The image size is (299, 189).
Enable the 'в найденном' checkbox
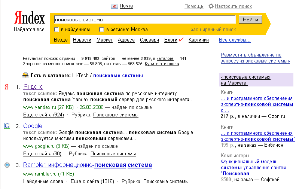coord(56,30)
